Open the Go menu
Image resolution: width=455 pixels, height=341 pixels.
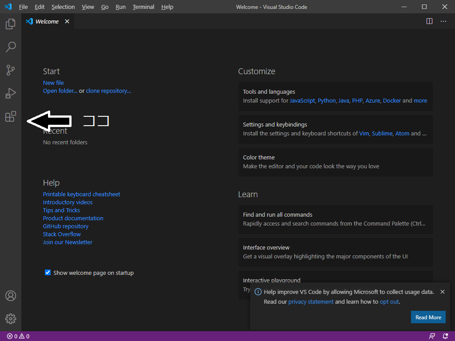[x=105, y=7]
